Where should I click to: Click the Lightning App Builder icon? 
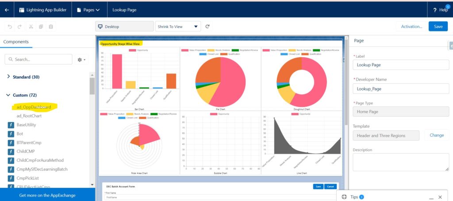(x=22, y=10)
